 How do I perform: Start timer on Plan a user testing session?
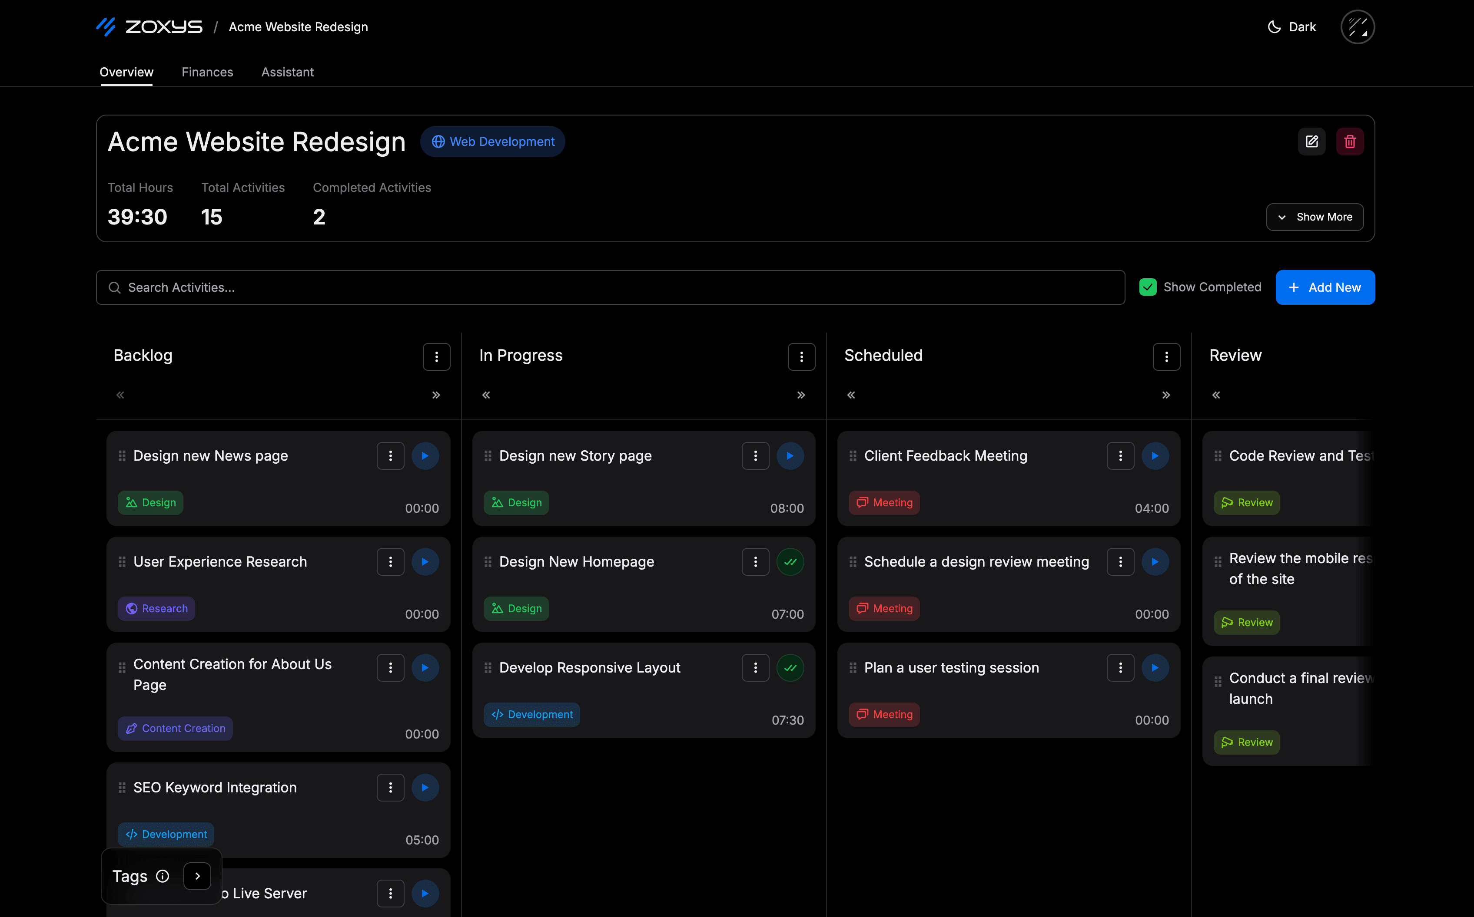pyautogui.click(x=1155, y=667)
